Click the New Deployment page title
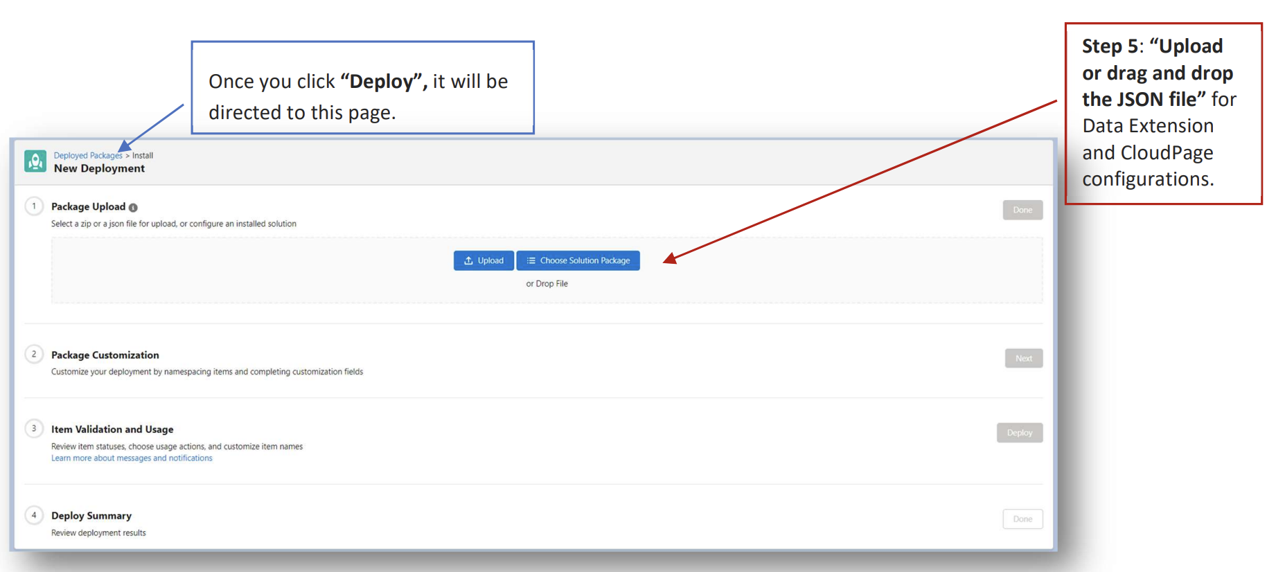The image size is (1276, 572). 99,168
